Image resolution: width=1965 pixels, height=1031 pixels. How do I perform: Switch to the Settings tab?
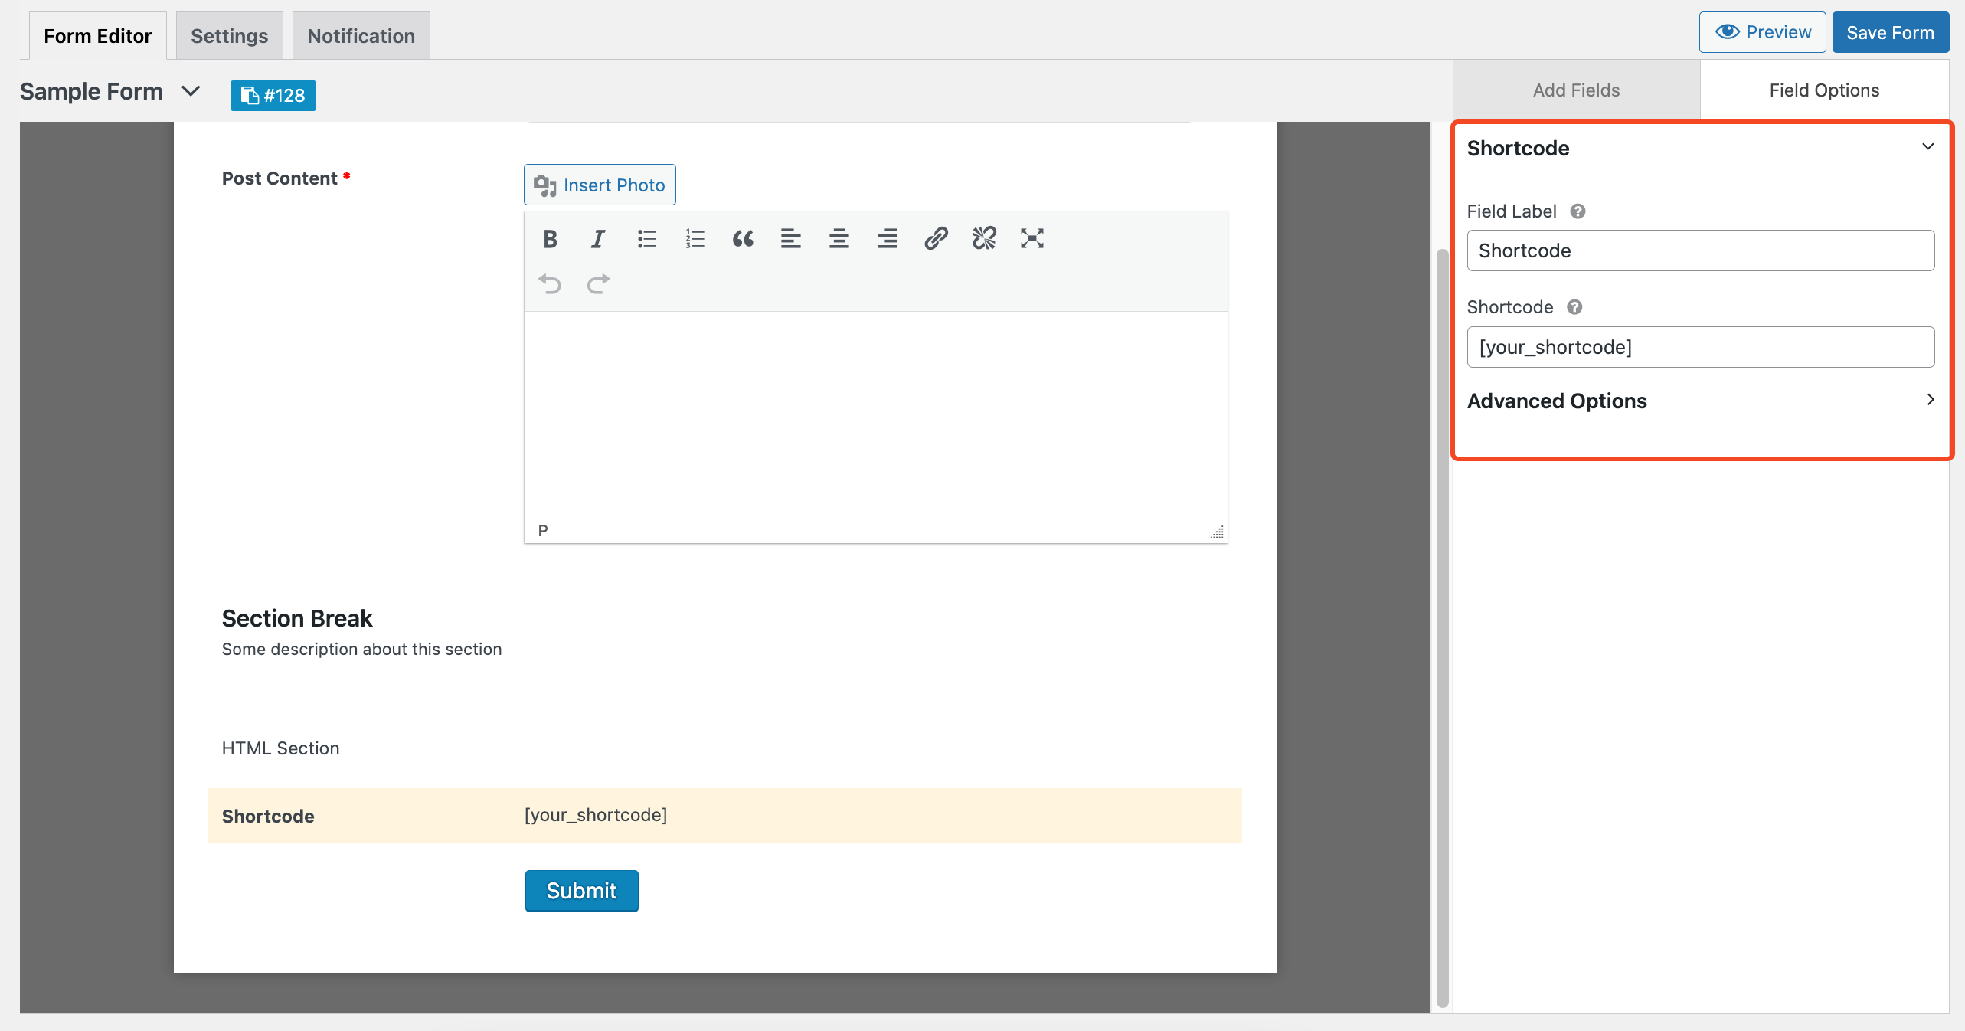pyautogui.click(x=227, y=35)
